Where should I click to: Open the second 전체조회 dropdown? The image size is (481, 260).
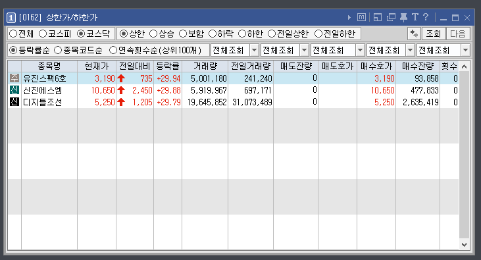coord(304,50)
